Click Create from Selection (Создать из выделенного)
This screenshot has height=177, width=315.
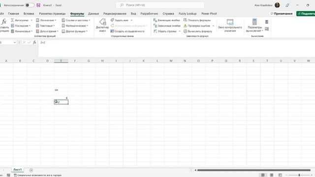point(127,31)
